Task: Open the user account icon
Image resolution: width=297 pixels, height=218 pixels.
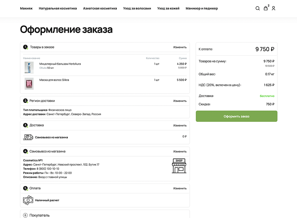Action: click(274, 8)
